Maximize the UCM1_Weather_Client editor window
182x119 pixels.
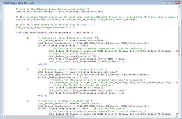(x=172, y=3)
